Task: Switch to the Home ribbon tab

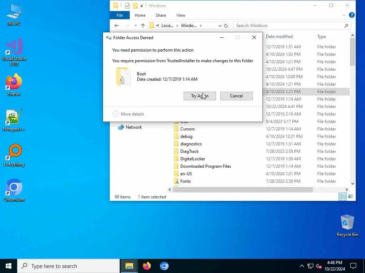Action: coord(140,15)
